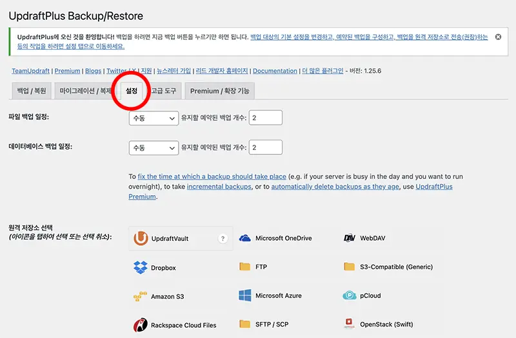This screenshot has width=516, height=338.
Task: Open the Premium link in header row
Action: tap(68, 71)
